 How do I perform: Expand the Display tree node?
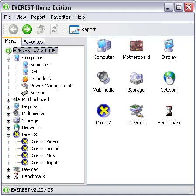[8, 107]
